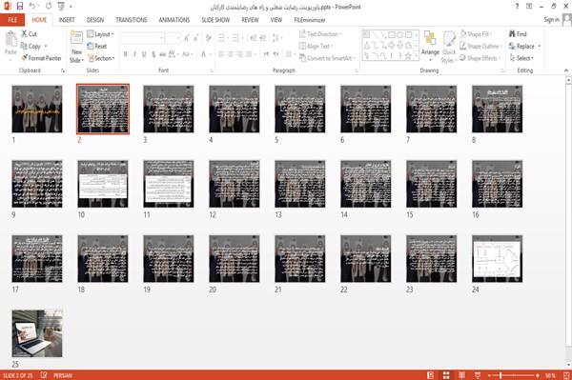Start Slide Show from status bar icon
The width and height of the screenshot is (572, 380).
coord(478,375)
